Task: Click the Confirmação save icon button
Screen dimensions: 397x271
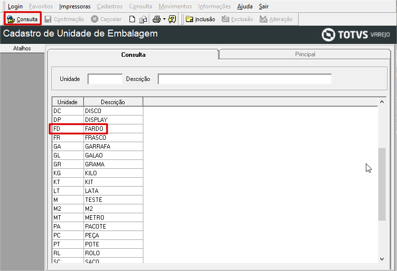Action: tap(64, 19)
